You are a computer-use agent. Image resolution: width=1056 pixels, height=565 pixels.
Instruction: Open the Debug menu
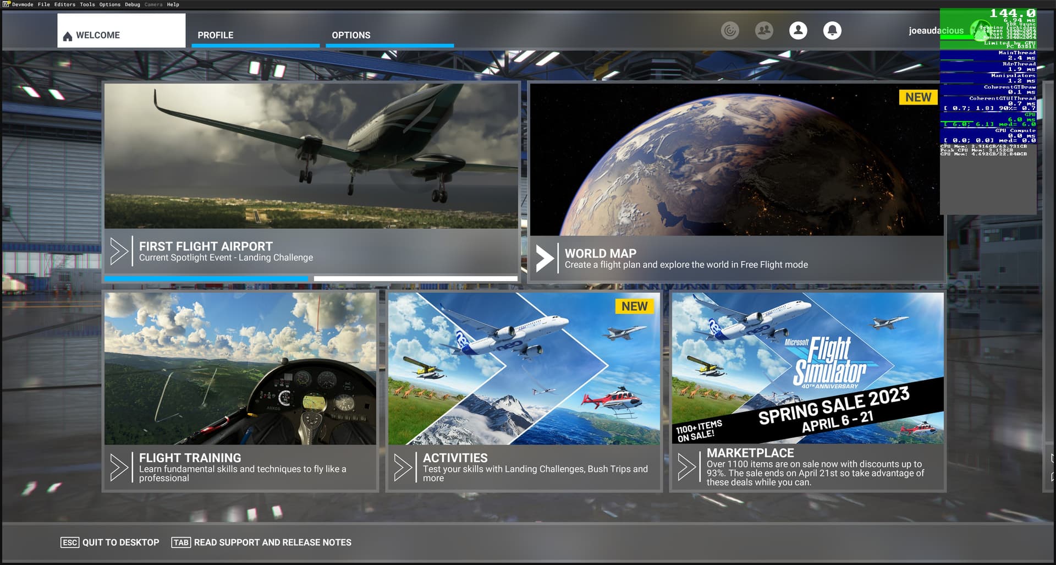click(x=133, y=4)
